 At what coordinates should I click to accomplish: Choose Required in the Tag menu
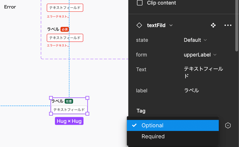(173, 136)
